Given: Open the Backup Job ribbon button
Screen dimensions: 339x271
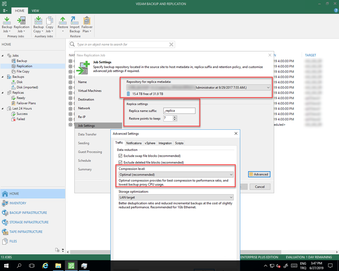Looking at the screenshot, I should 7,24.
